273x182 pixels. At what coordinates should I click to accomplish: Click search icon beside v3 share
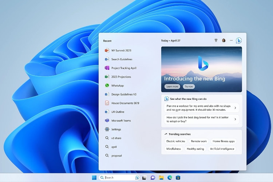107,138
